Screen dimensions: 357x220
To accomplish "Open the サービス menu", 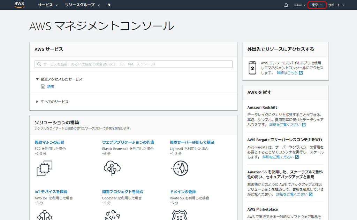I will 48,5.
